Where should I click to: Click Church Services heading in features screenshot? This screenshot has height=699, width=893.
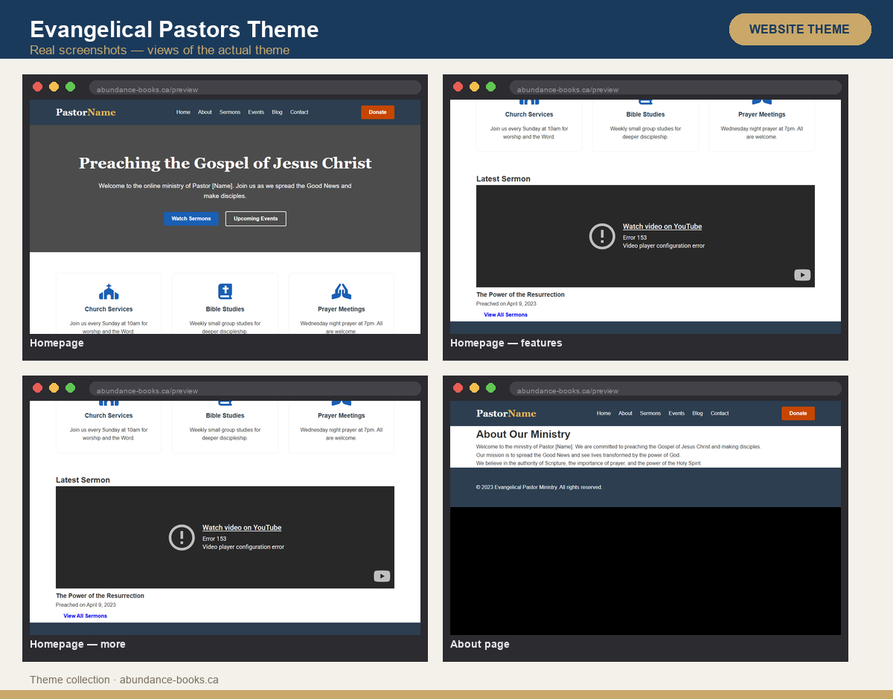click(529, 115)
